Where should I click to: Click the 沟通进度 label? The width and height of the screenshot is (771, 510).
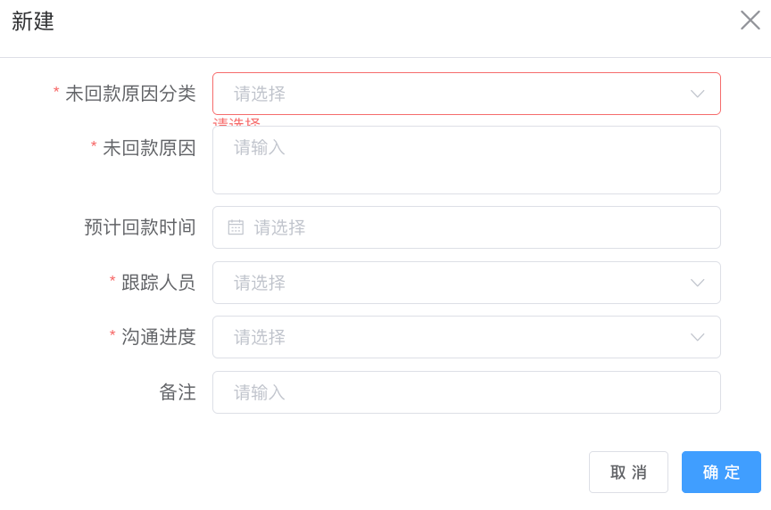click(158, 337)
